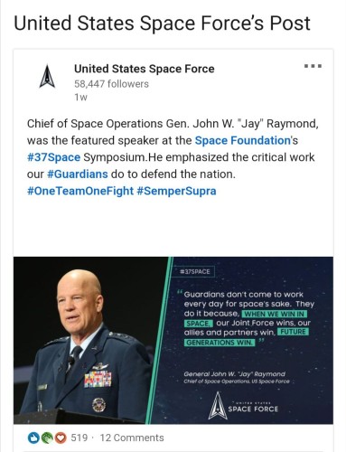Follow the Space Foundation link
The height and width of the screenshot is (452, 346).
click(x=242, y=140)
